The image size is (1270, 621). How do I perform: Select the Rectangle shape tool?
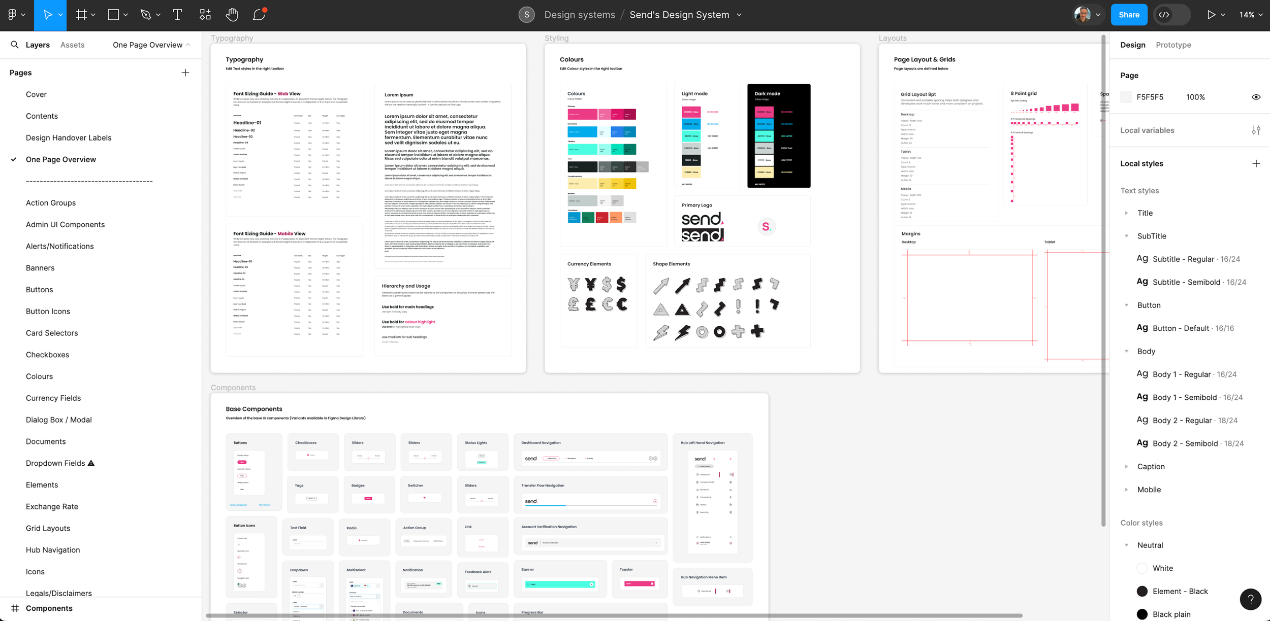pyautogui.click(x=113, y=15)
